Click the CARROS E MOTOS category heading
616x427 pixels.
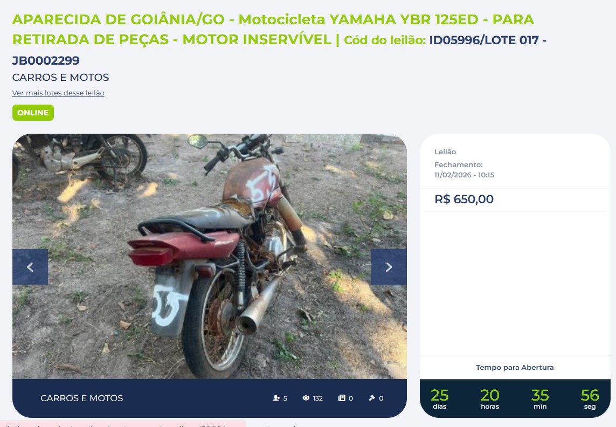[x=60, y=78]
